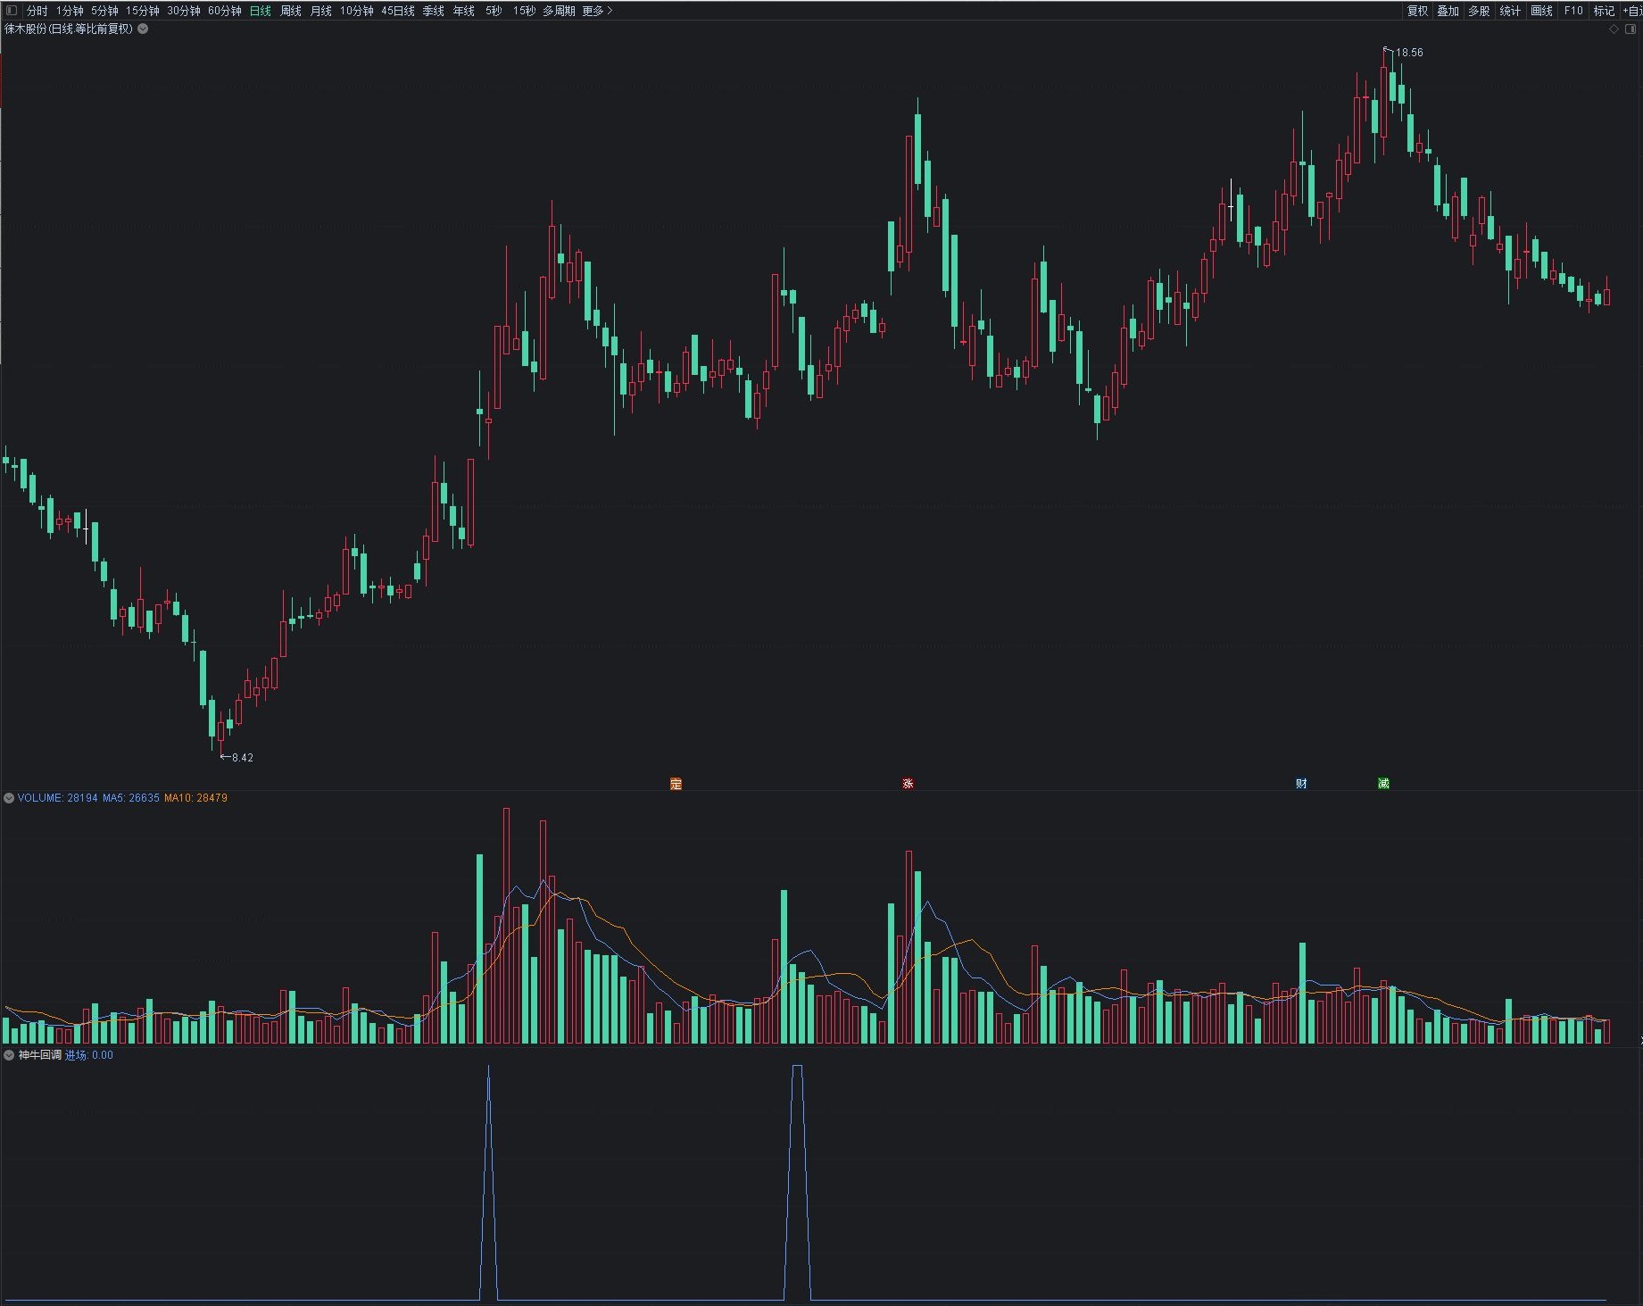Click the red 涨 event marker
The image size is (1643, 1306).
point(908,784)
